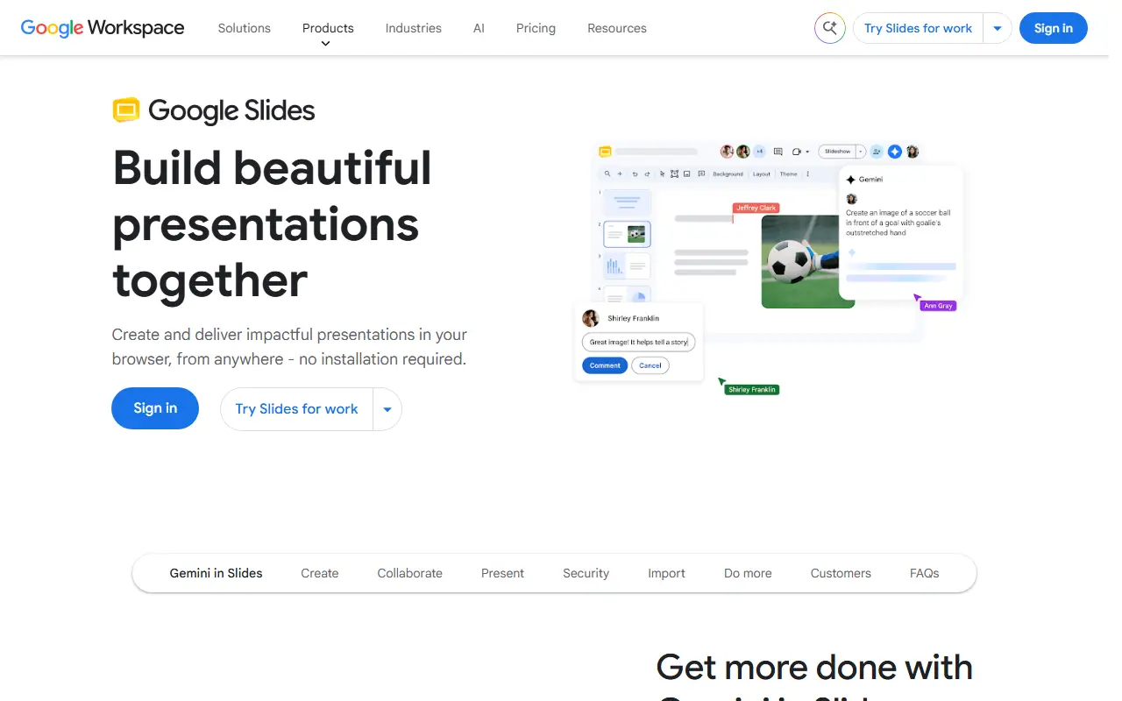
Task: Click the Google Workspace logo
Action: pos(103,28)
